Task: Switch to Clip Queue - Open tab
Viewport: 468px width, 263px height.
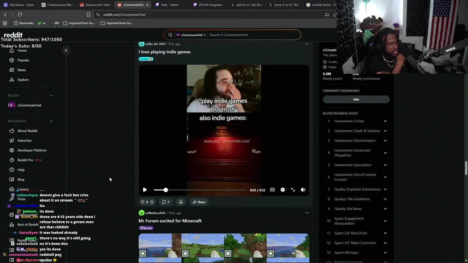Action: coord(19,5)
